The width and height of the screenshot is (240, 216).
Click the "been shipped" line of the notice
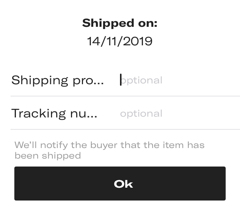pyautogui.click(x=48, y=155)
